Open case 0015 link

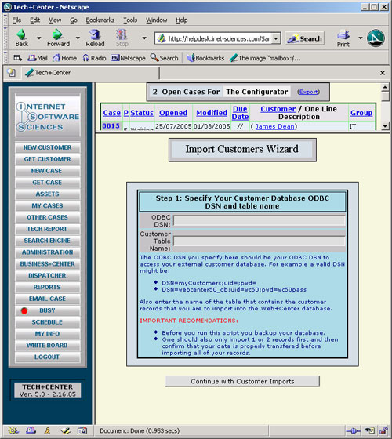(x=111, y=126)
